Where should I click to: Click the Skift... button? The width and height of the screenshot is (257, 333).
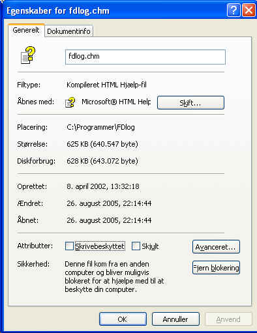(190, 102)
